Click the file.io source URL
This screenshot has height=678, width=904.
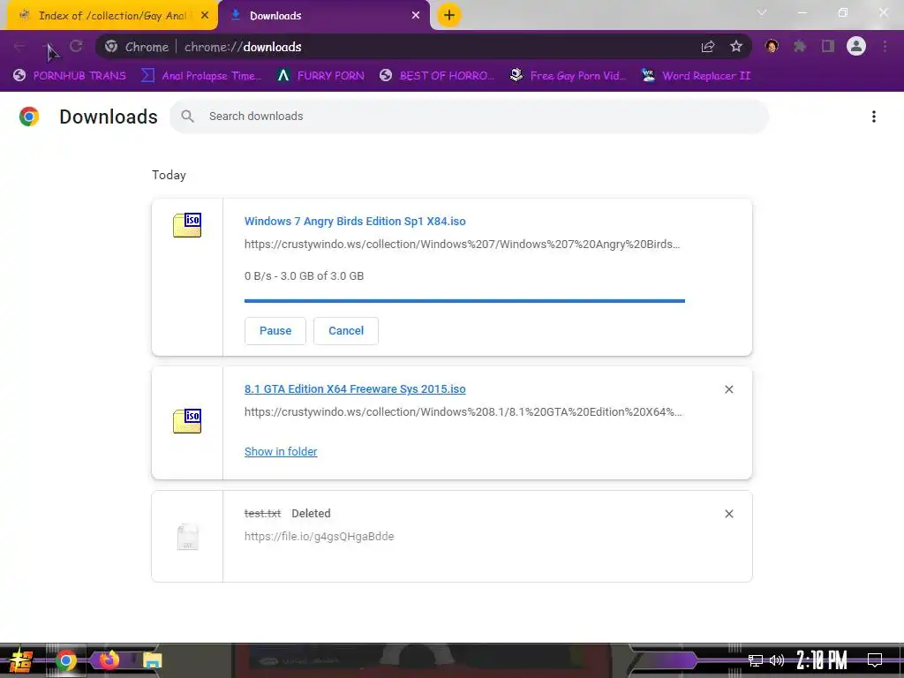pyautogui.click(x=319, y=536)
